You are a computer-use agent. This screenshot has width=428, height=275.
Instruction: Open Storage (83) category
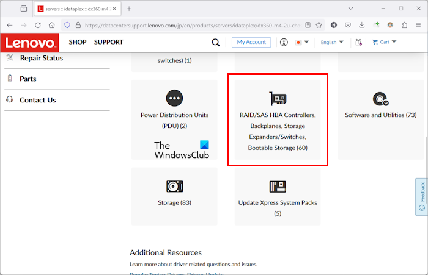pos(174,196)
